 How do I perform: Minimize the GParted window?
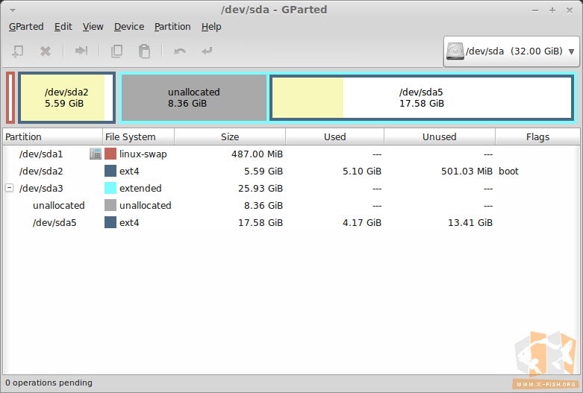click(535, 10)
